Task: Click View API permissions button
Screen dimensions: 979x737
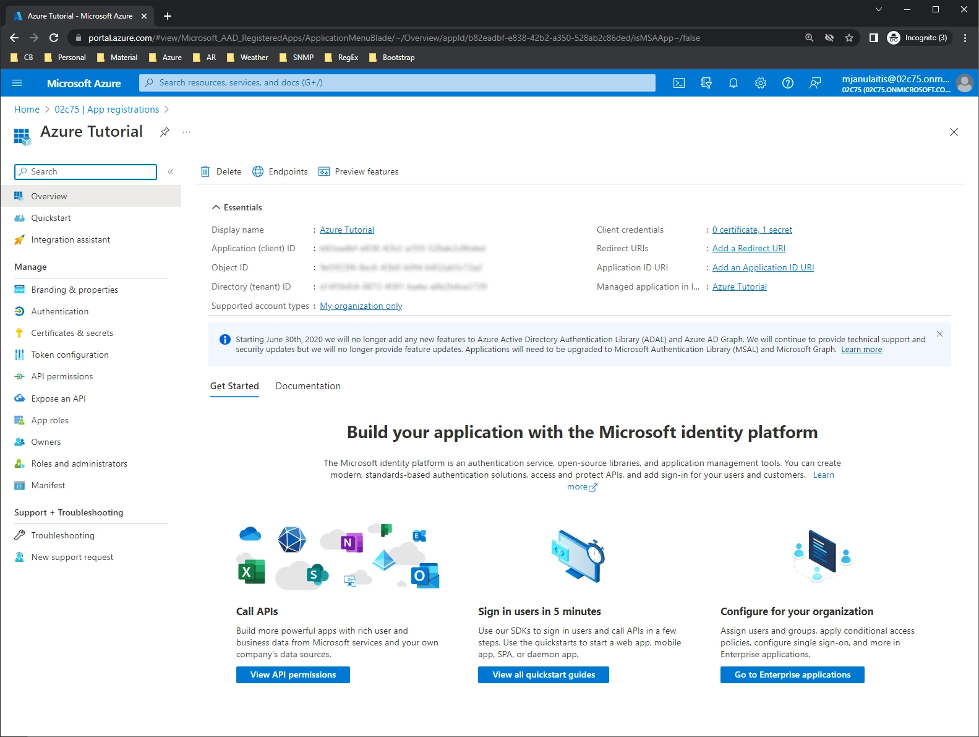Action: coord(293,675)
